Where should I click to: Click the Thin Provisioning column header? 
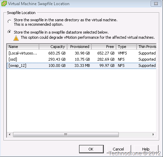click(146, 47)
